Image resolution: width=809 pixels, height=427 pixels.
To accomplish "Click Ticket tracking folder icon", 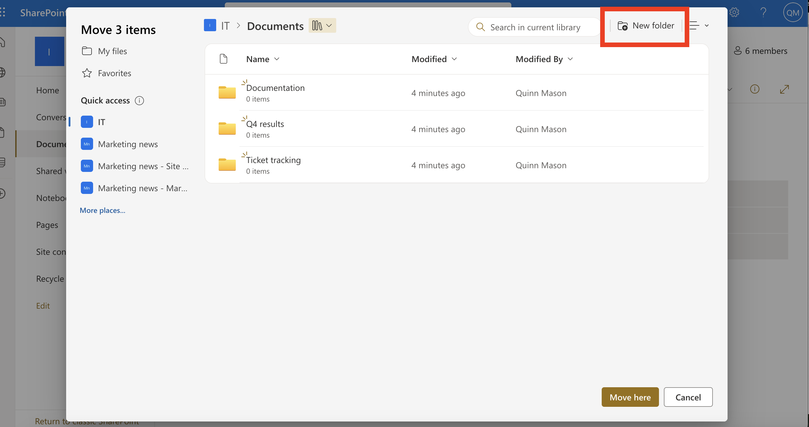I will (227, 164).
